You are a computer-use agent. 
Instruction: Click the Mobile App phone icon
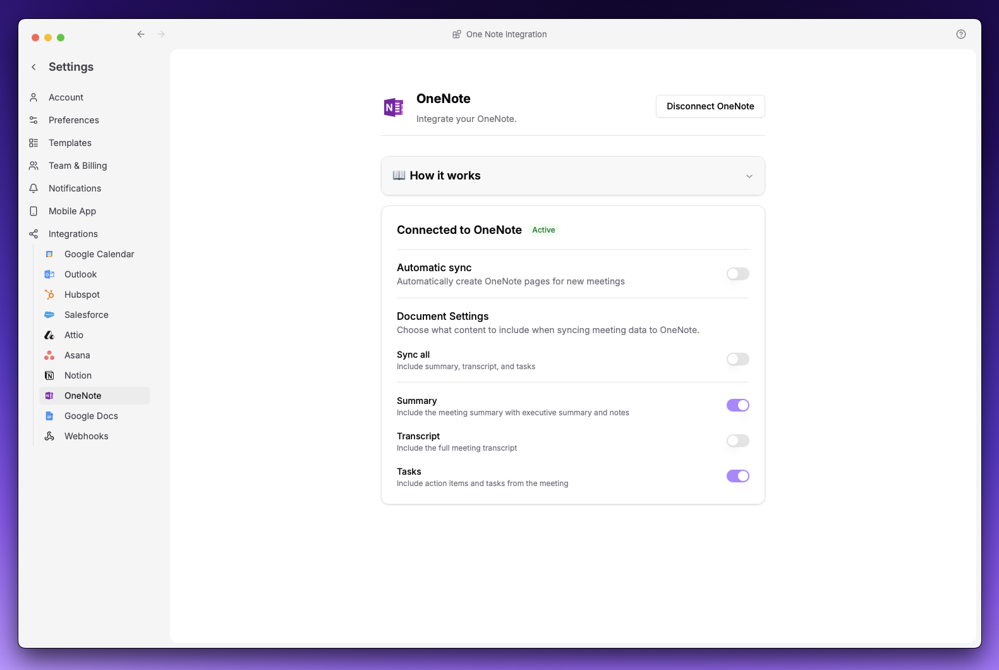[33, 211]
